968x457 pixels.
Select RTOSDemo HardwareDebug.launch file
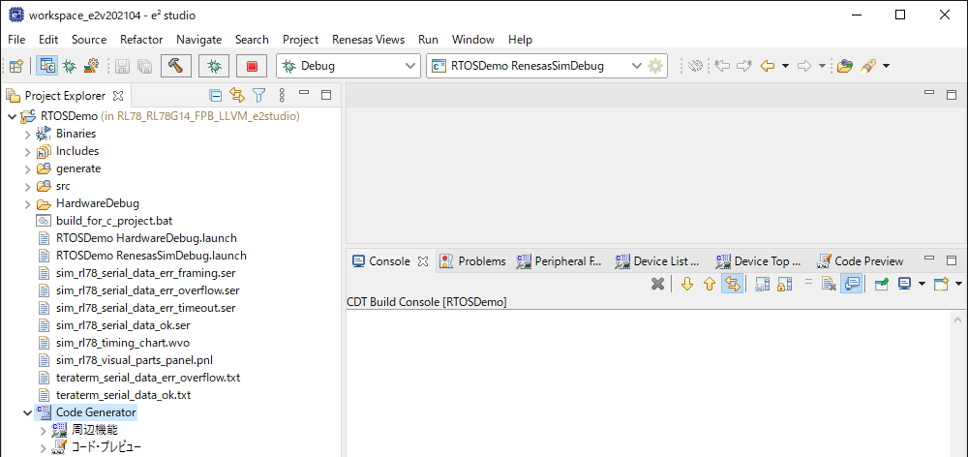pos(146,238)
